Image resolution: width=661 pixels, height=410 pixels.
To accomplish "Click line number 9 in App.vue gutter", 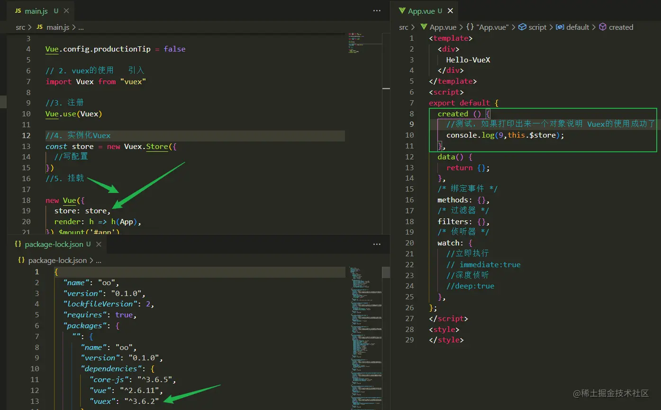I will (411, 124).
